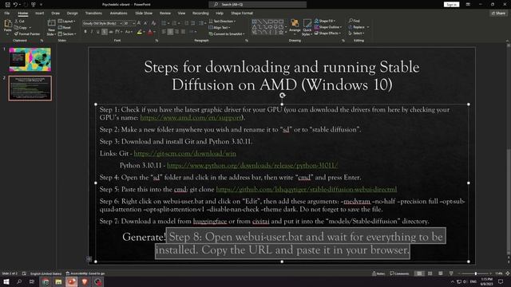Toggle Normal view button in status bar
Screen dimensions: 511x287
[419, 273]
